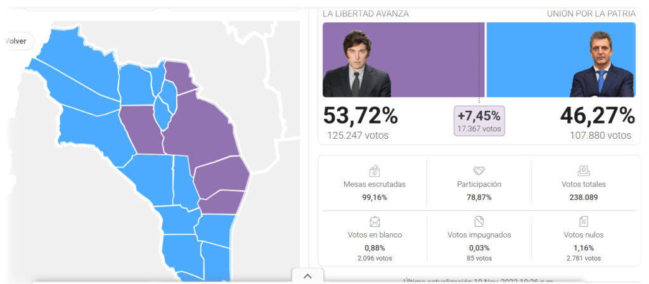649x284 pixels.
Task: Click the 46,27% result figure
Action: [x=597, y=116]
